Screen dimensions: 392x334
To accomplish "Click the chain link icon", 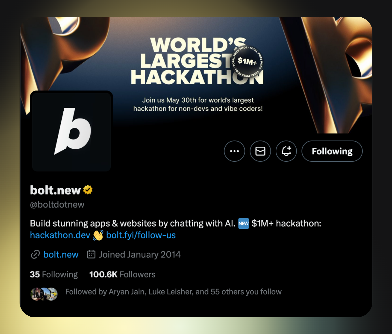I will 35,255.
